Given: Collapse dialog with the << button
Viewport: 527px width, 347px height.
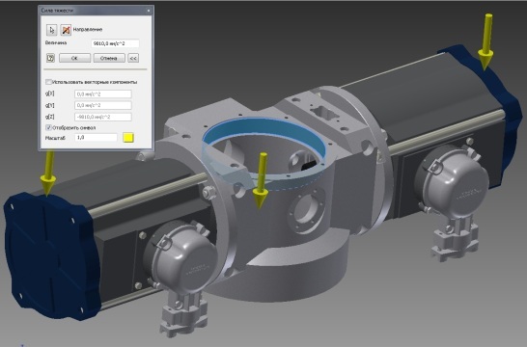Looking at the screenshot, I should pos(133,58).
